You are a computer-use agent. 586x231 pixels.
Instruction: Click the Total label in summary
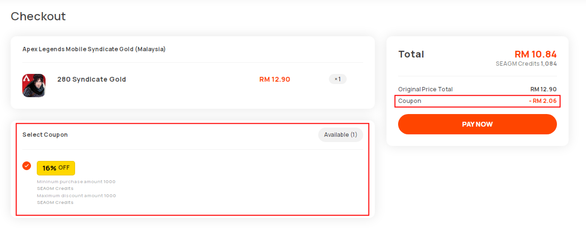(x=411, y=54)
